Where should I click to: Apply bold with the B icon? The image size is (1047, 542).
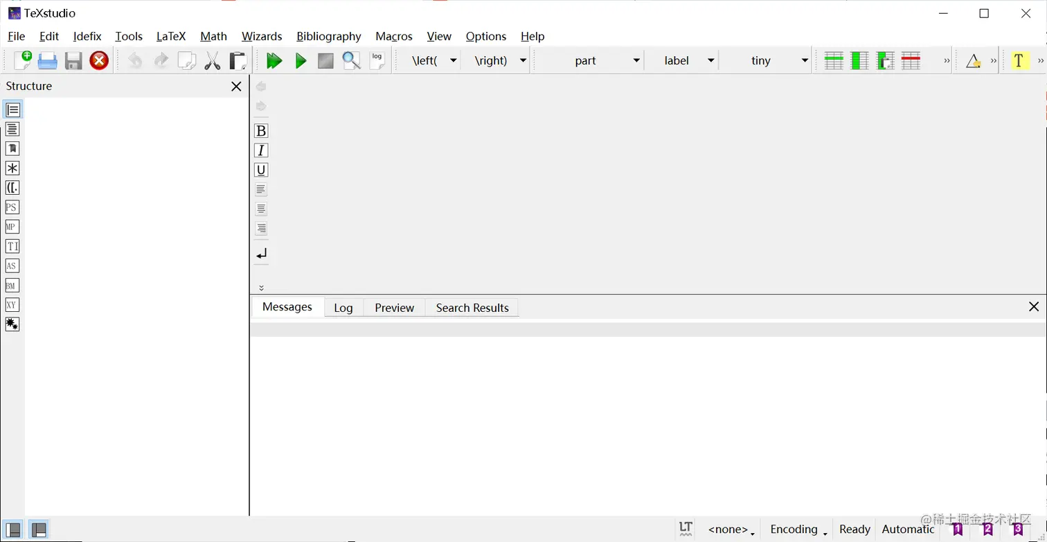(x=261, y=131)
